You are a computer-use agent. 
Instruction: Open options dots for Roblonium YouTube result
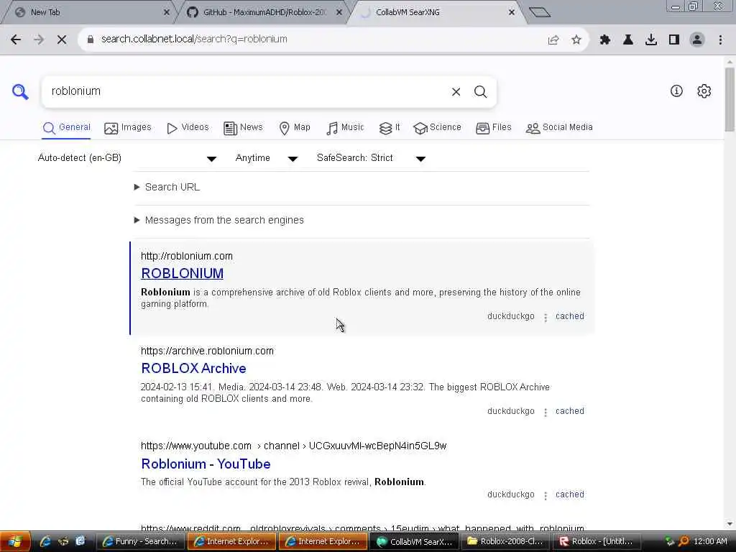(546, 496)
